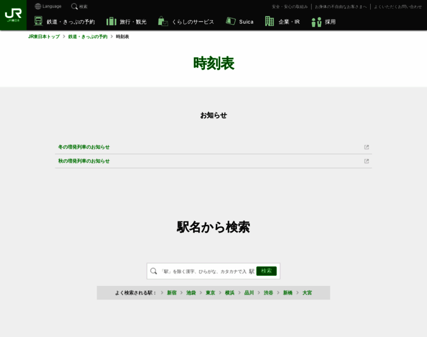Open 旅行・観光 menu
427x337 pixels.
(133, 22)
